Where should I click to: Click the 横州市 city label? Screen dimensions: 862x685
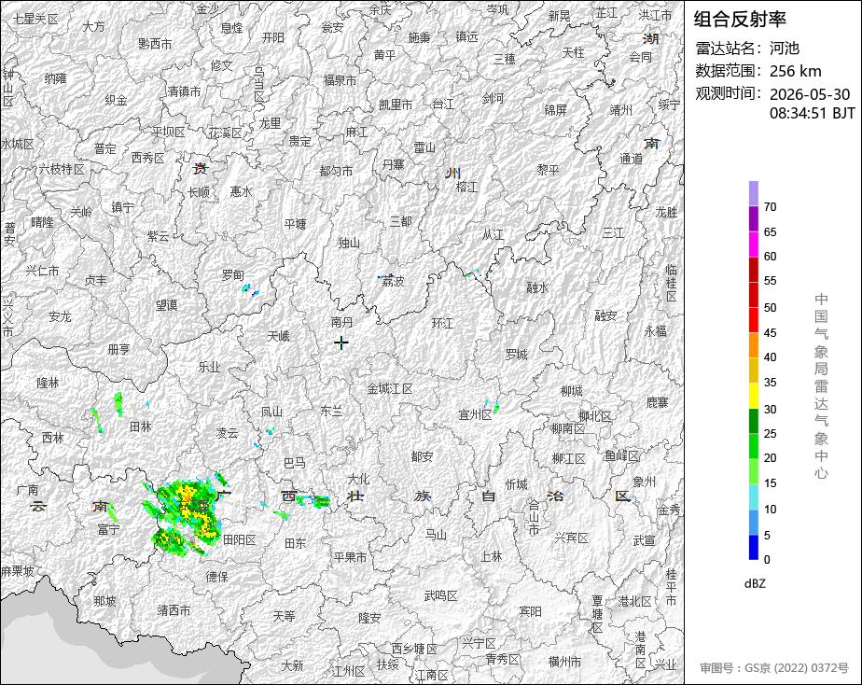pyautogui.click(x=564, y=662)
